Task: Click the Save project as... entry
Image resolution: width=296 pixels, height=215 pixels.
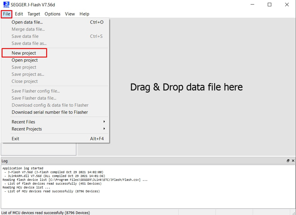Action: 55,74
